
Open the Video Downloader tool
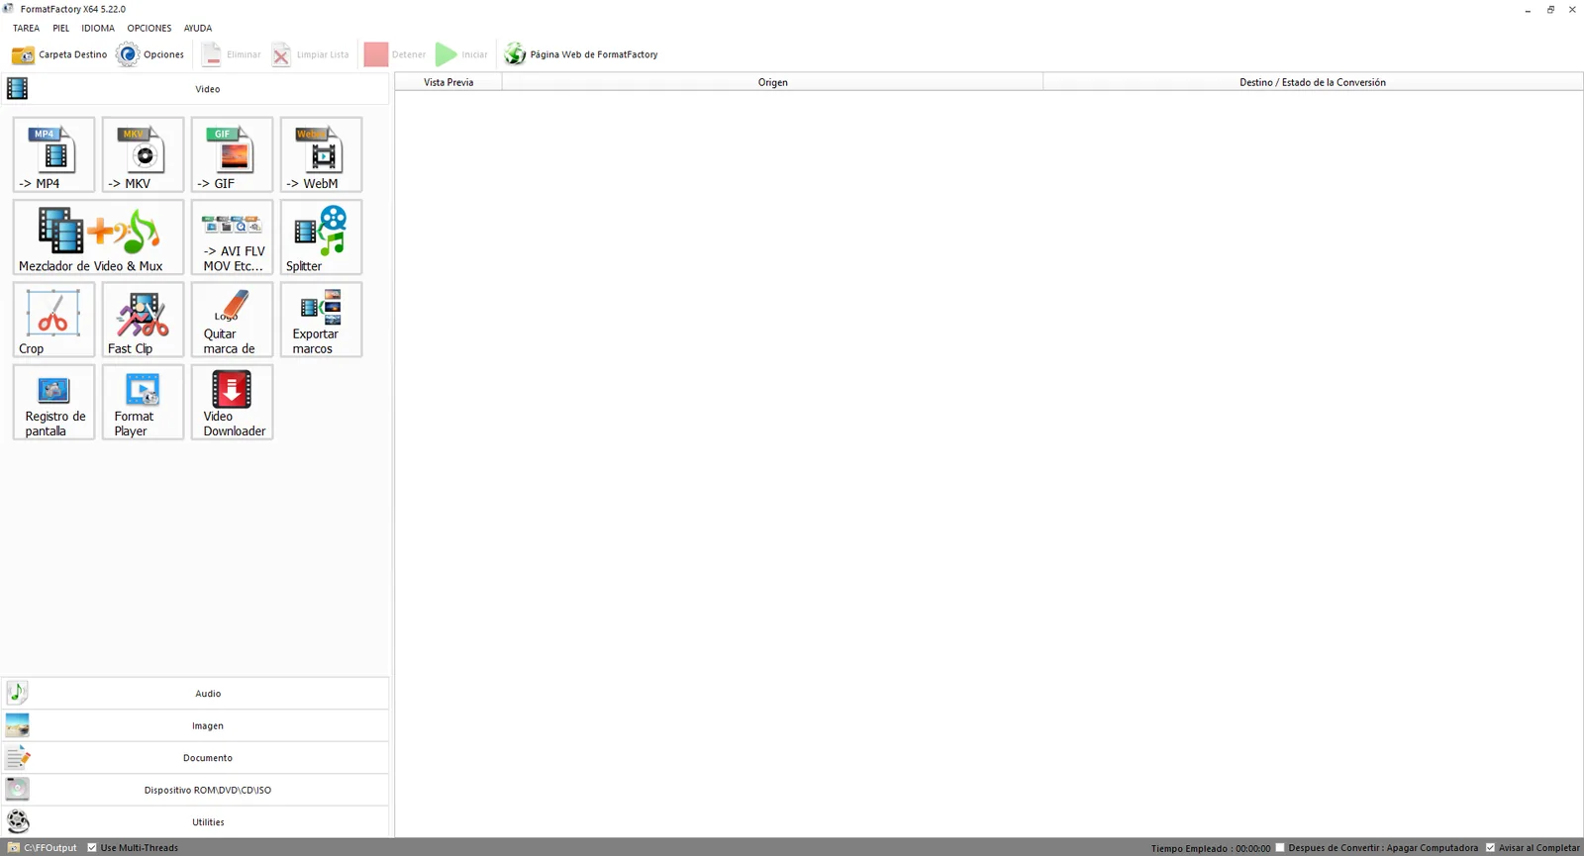pyautogui.click(x=232, y=402)
